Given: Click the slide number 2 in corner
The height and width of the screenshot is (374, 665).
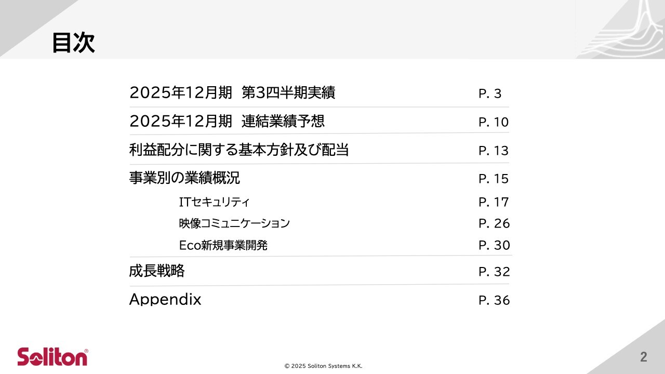Looking at the screenshot, I should [644, 357].
